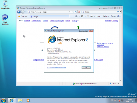This screenshot has height=103, width=137.
Task: Open the search provider dropdown arrow
Action: [x=121, y=12]
